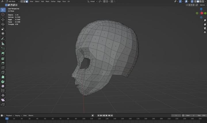This screenshot has width=207, height=123.
Task: Switch to material preview shading
Action: (200, 1)
